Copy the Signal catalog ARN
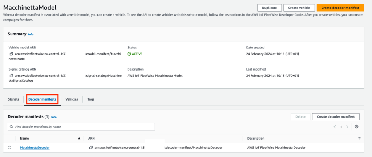 pyautogui.click(x=12, y=76)
